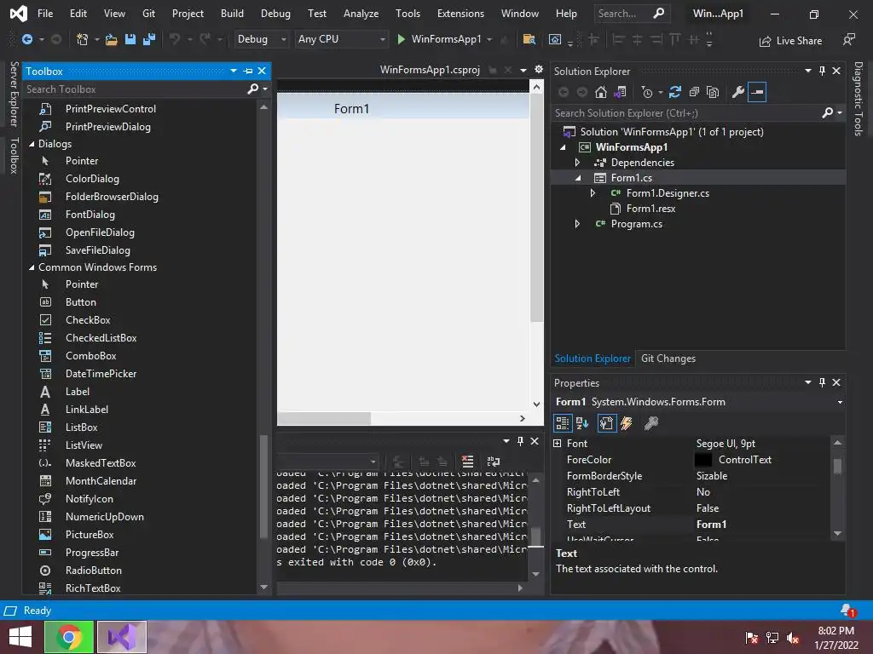Open the Analyze menu
The height and width of the screenshot is (654, 873).
[x=361, y=14]
